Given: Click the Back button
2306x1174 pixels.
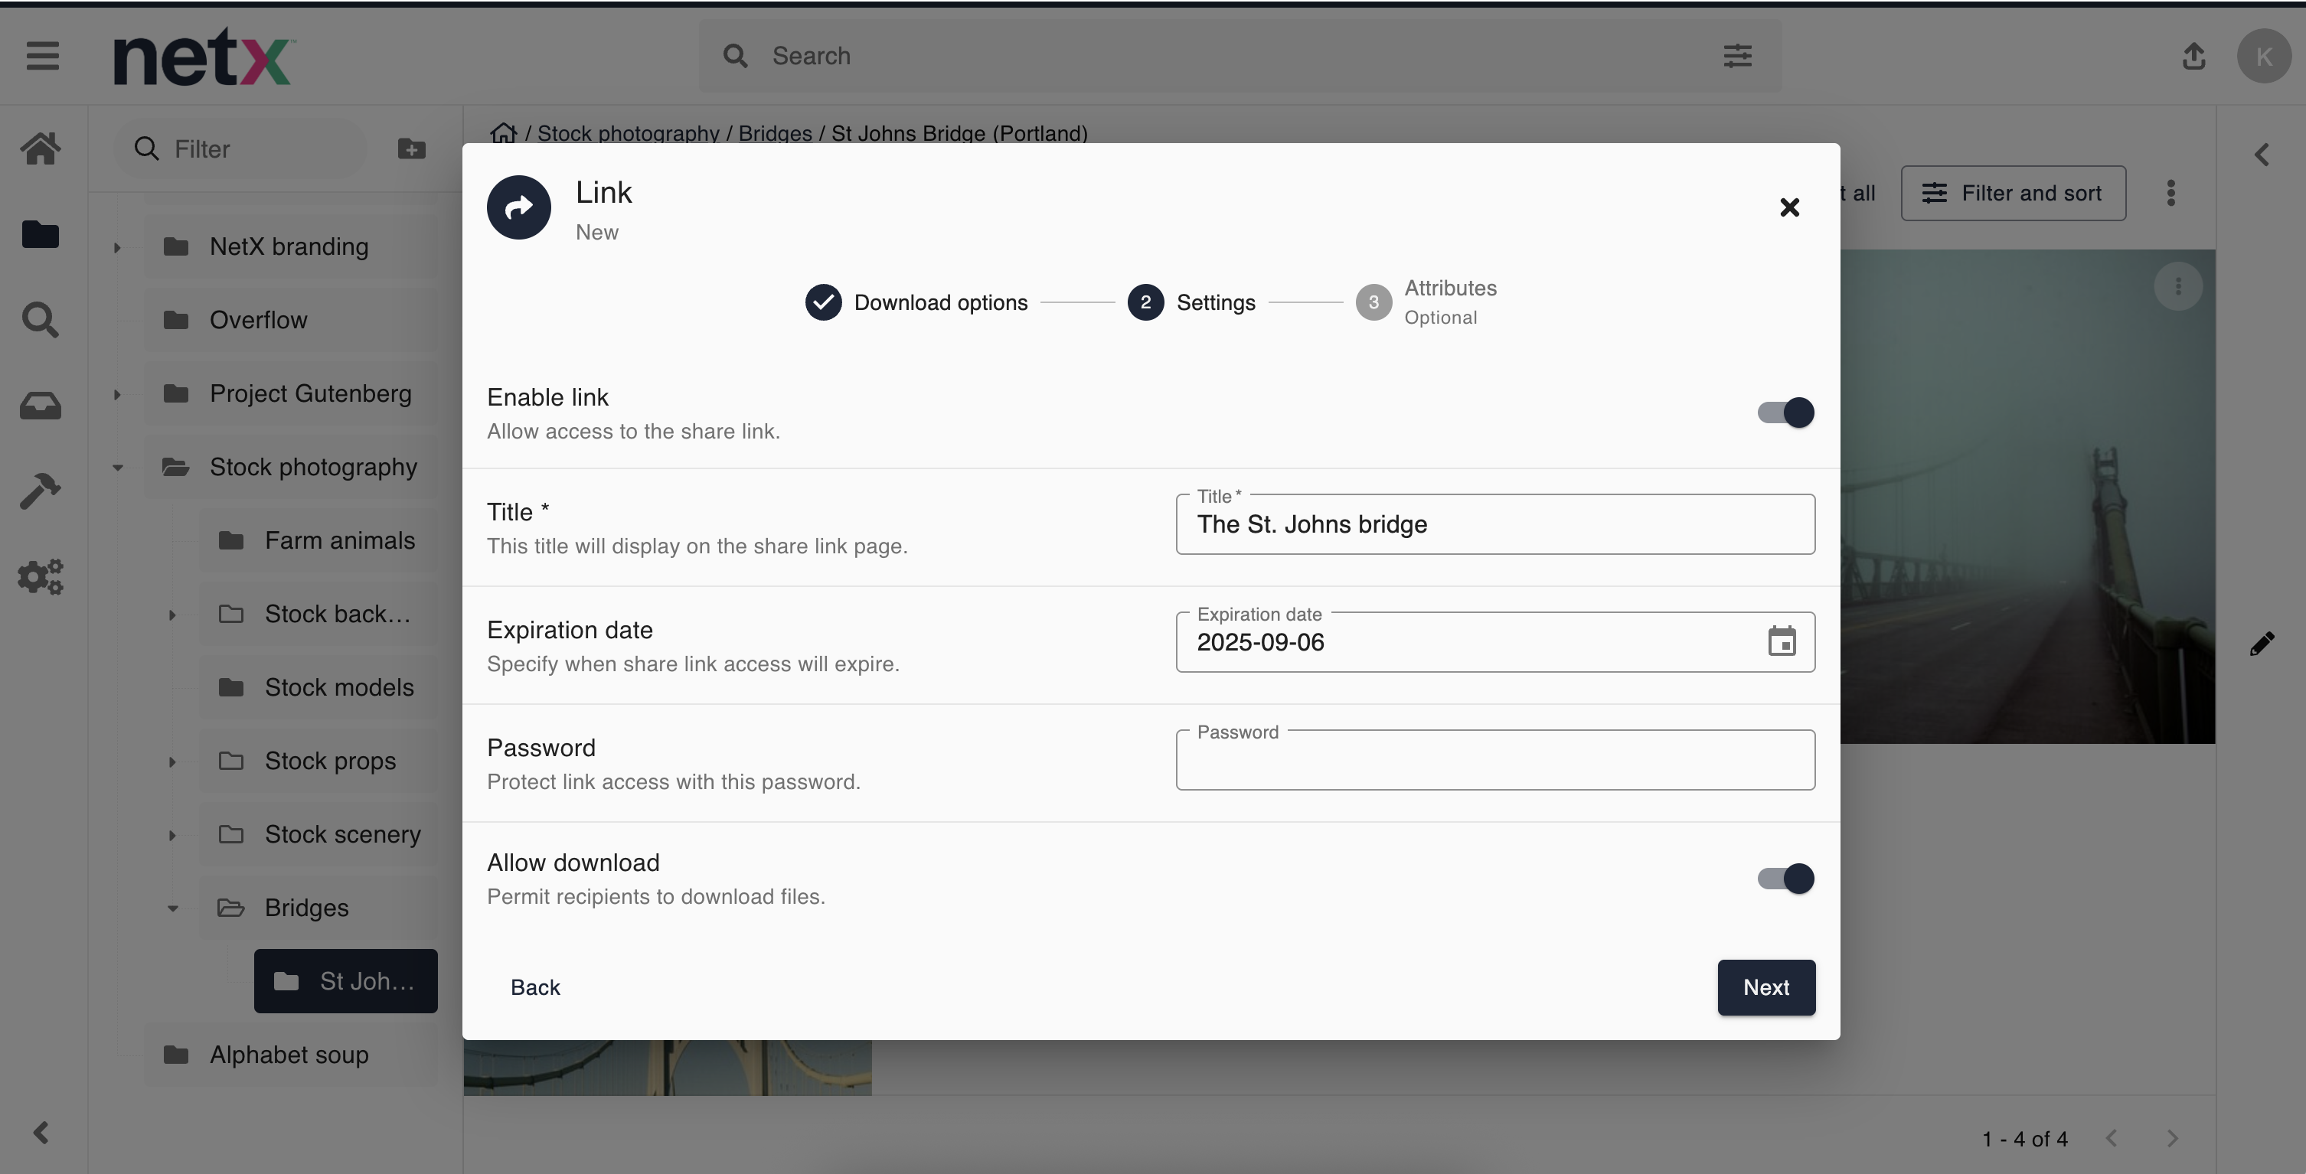Looking at the screenshot, I should tap(535, 987).
